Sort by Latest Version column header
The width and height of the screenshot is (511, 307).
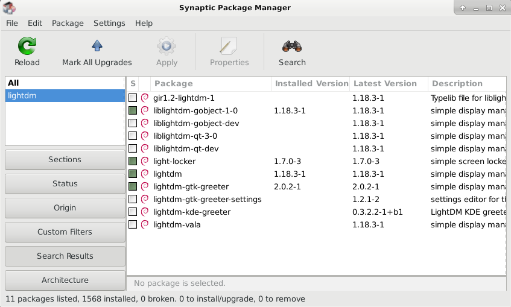point(389,84)
